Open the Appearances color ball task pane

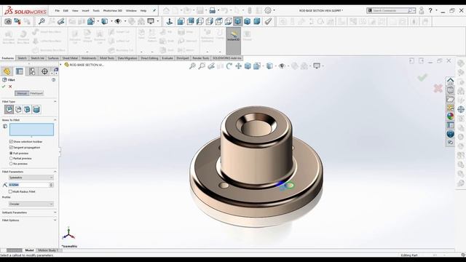[x=450, y=116]
